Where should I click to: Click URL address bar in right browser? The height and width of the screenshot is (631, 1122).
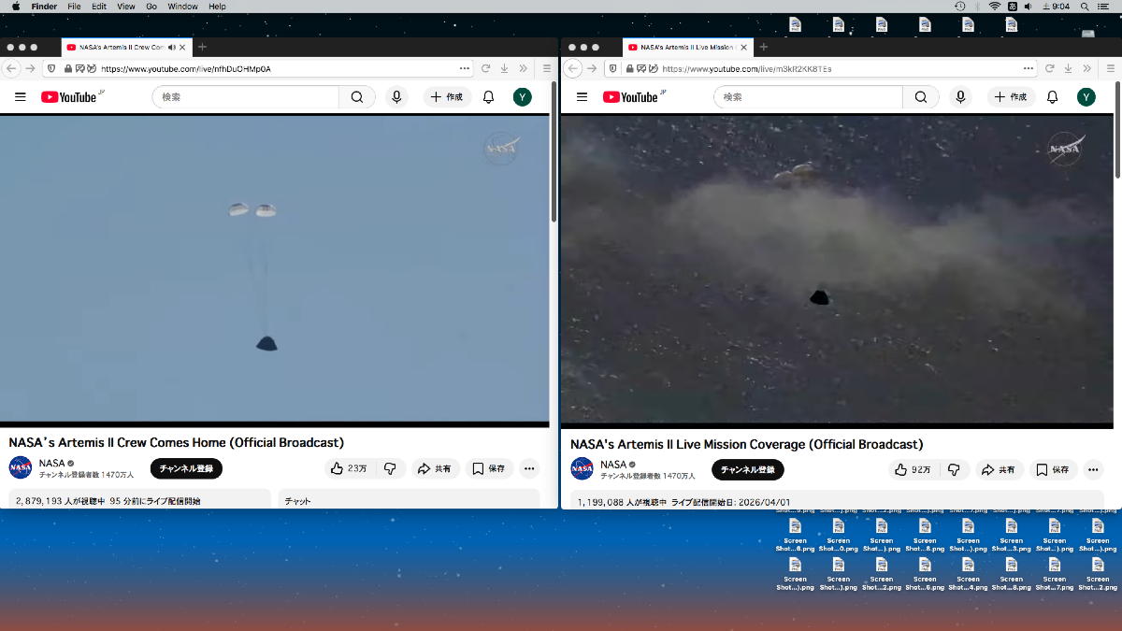[x=823, y=68]
